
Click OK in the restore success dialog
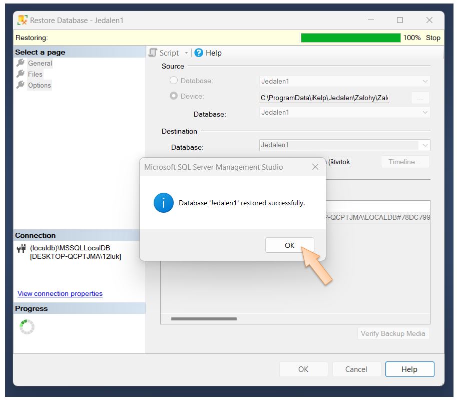coord(289,245)
